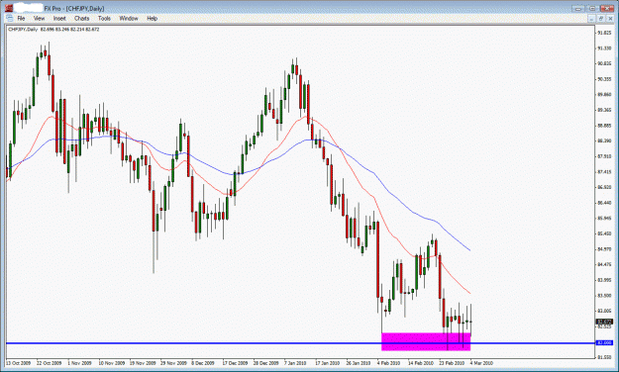The image size is (619, 372).
Task: Open the Charts menu
Action: 82,18
